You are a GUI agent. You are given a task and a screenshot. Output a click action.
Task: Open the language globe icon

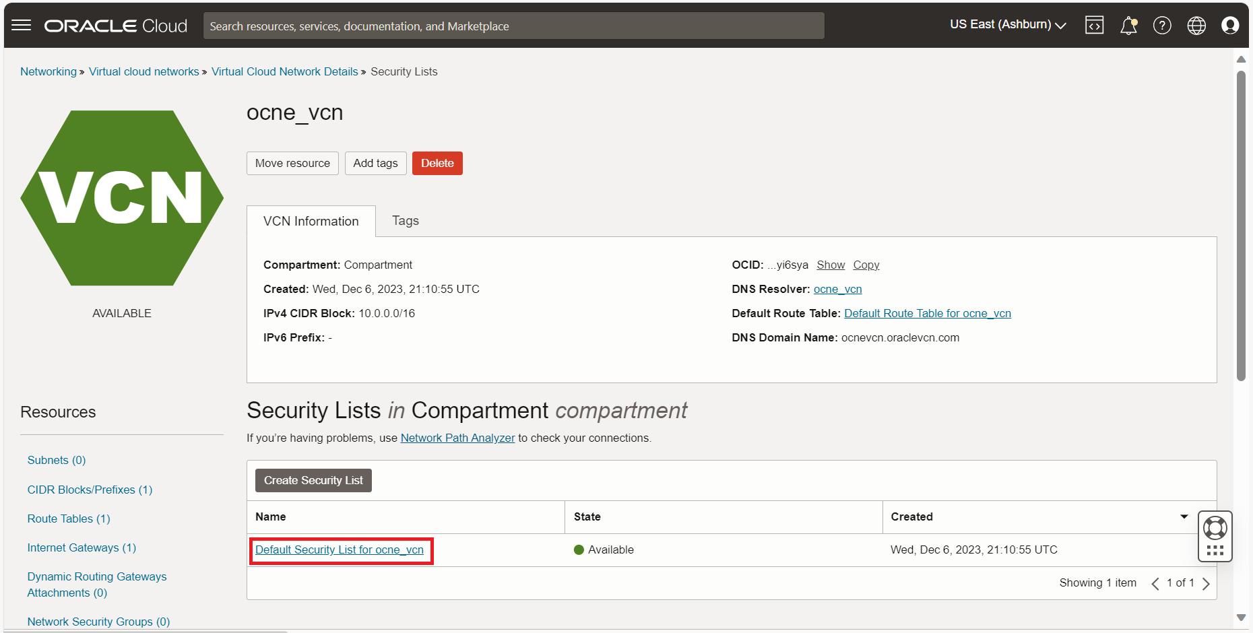click(x=1196, y=26)
